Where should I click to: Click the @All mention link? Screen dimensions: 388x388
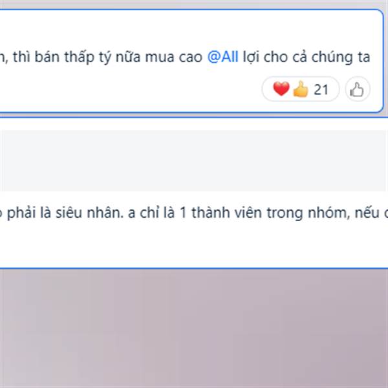click(222, 57)
